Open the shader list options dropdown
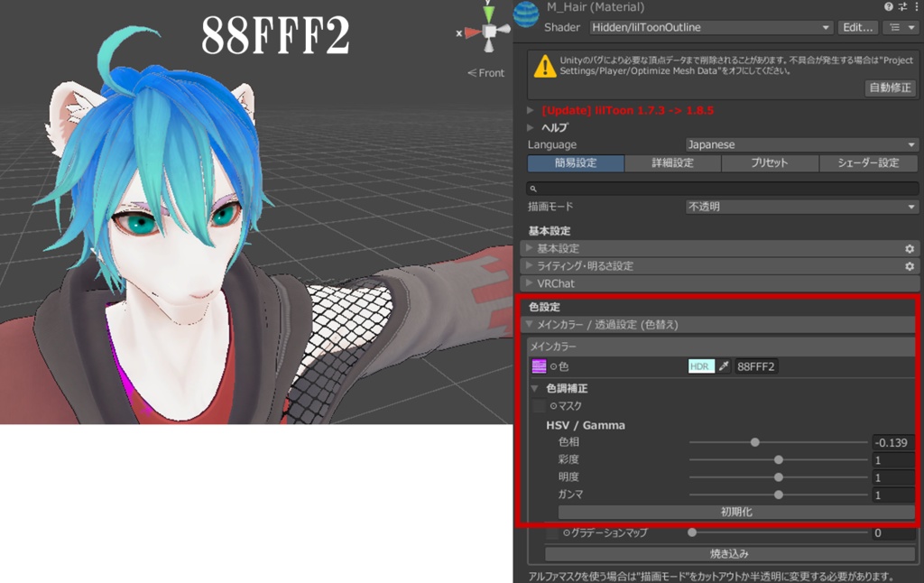The width and height of the screenshot is (924, 583). tap(901, 27)
